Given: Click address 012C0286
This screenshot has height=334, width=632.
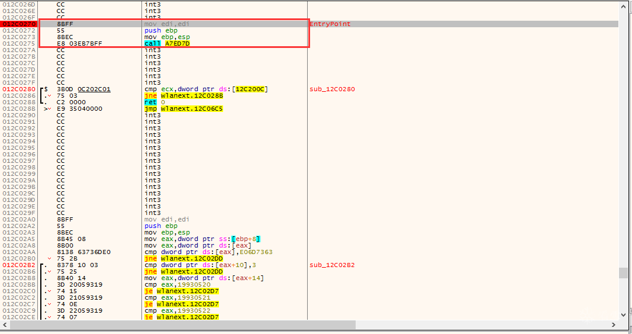Looking at the screenshot, I should (19, 95).
